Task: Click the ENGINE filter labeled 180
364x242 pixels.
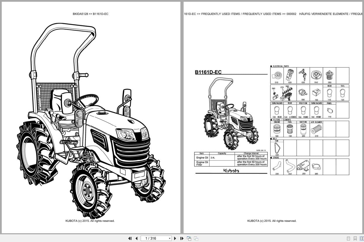Action: point(277,129)
